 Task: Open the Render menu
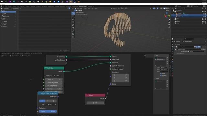[x=10, y=6]
